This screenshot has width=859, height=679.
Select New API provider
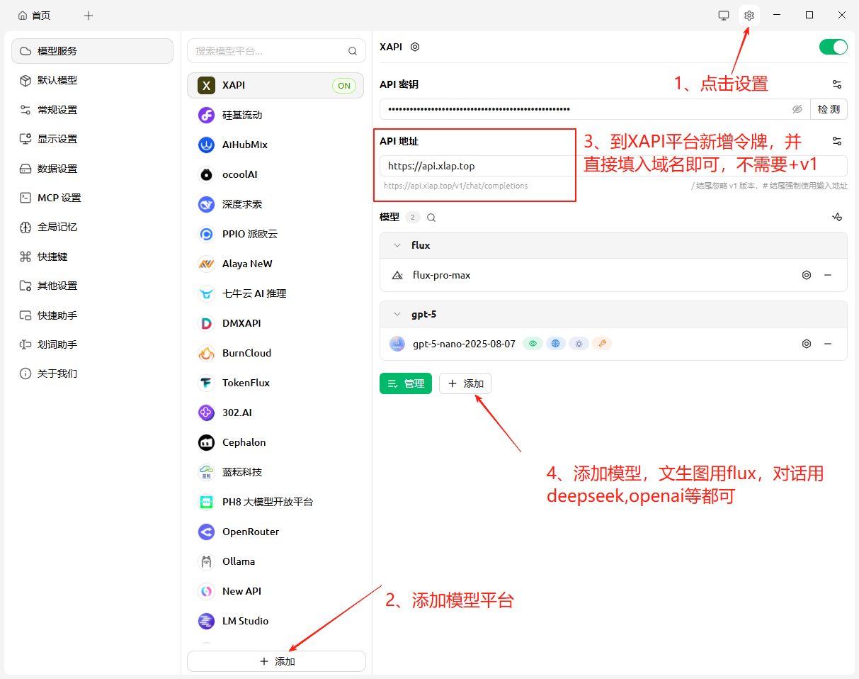pos(275,591)
